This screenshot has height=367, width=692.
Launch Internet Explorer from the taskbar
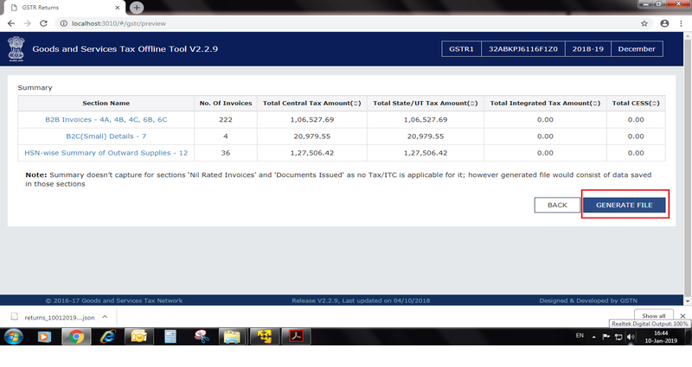point(107,336)
